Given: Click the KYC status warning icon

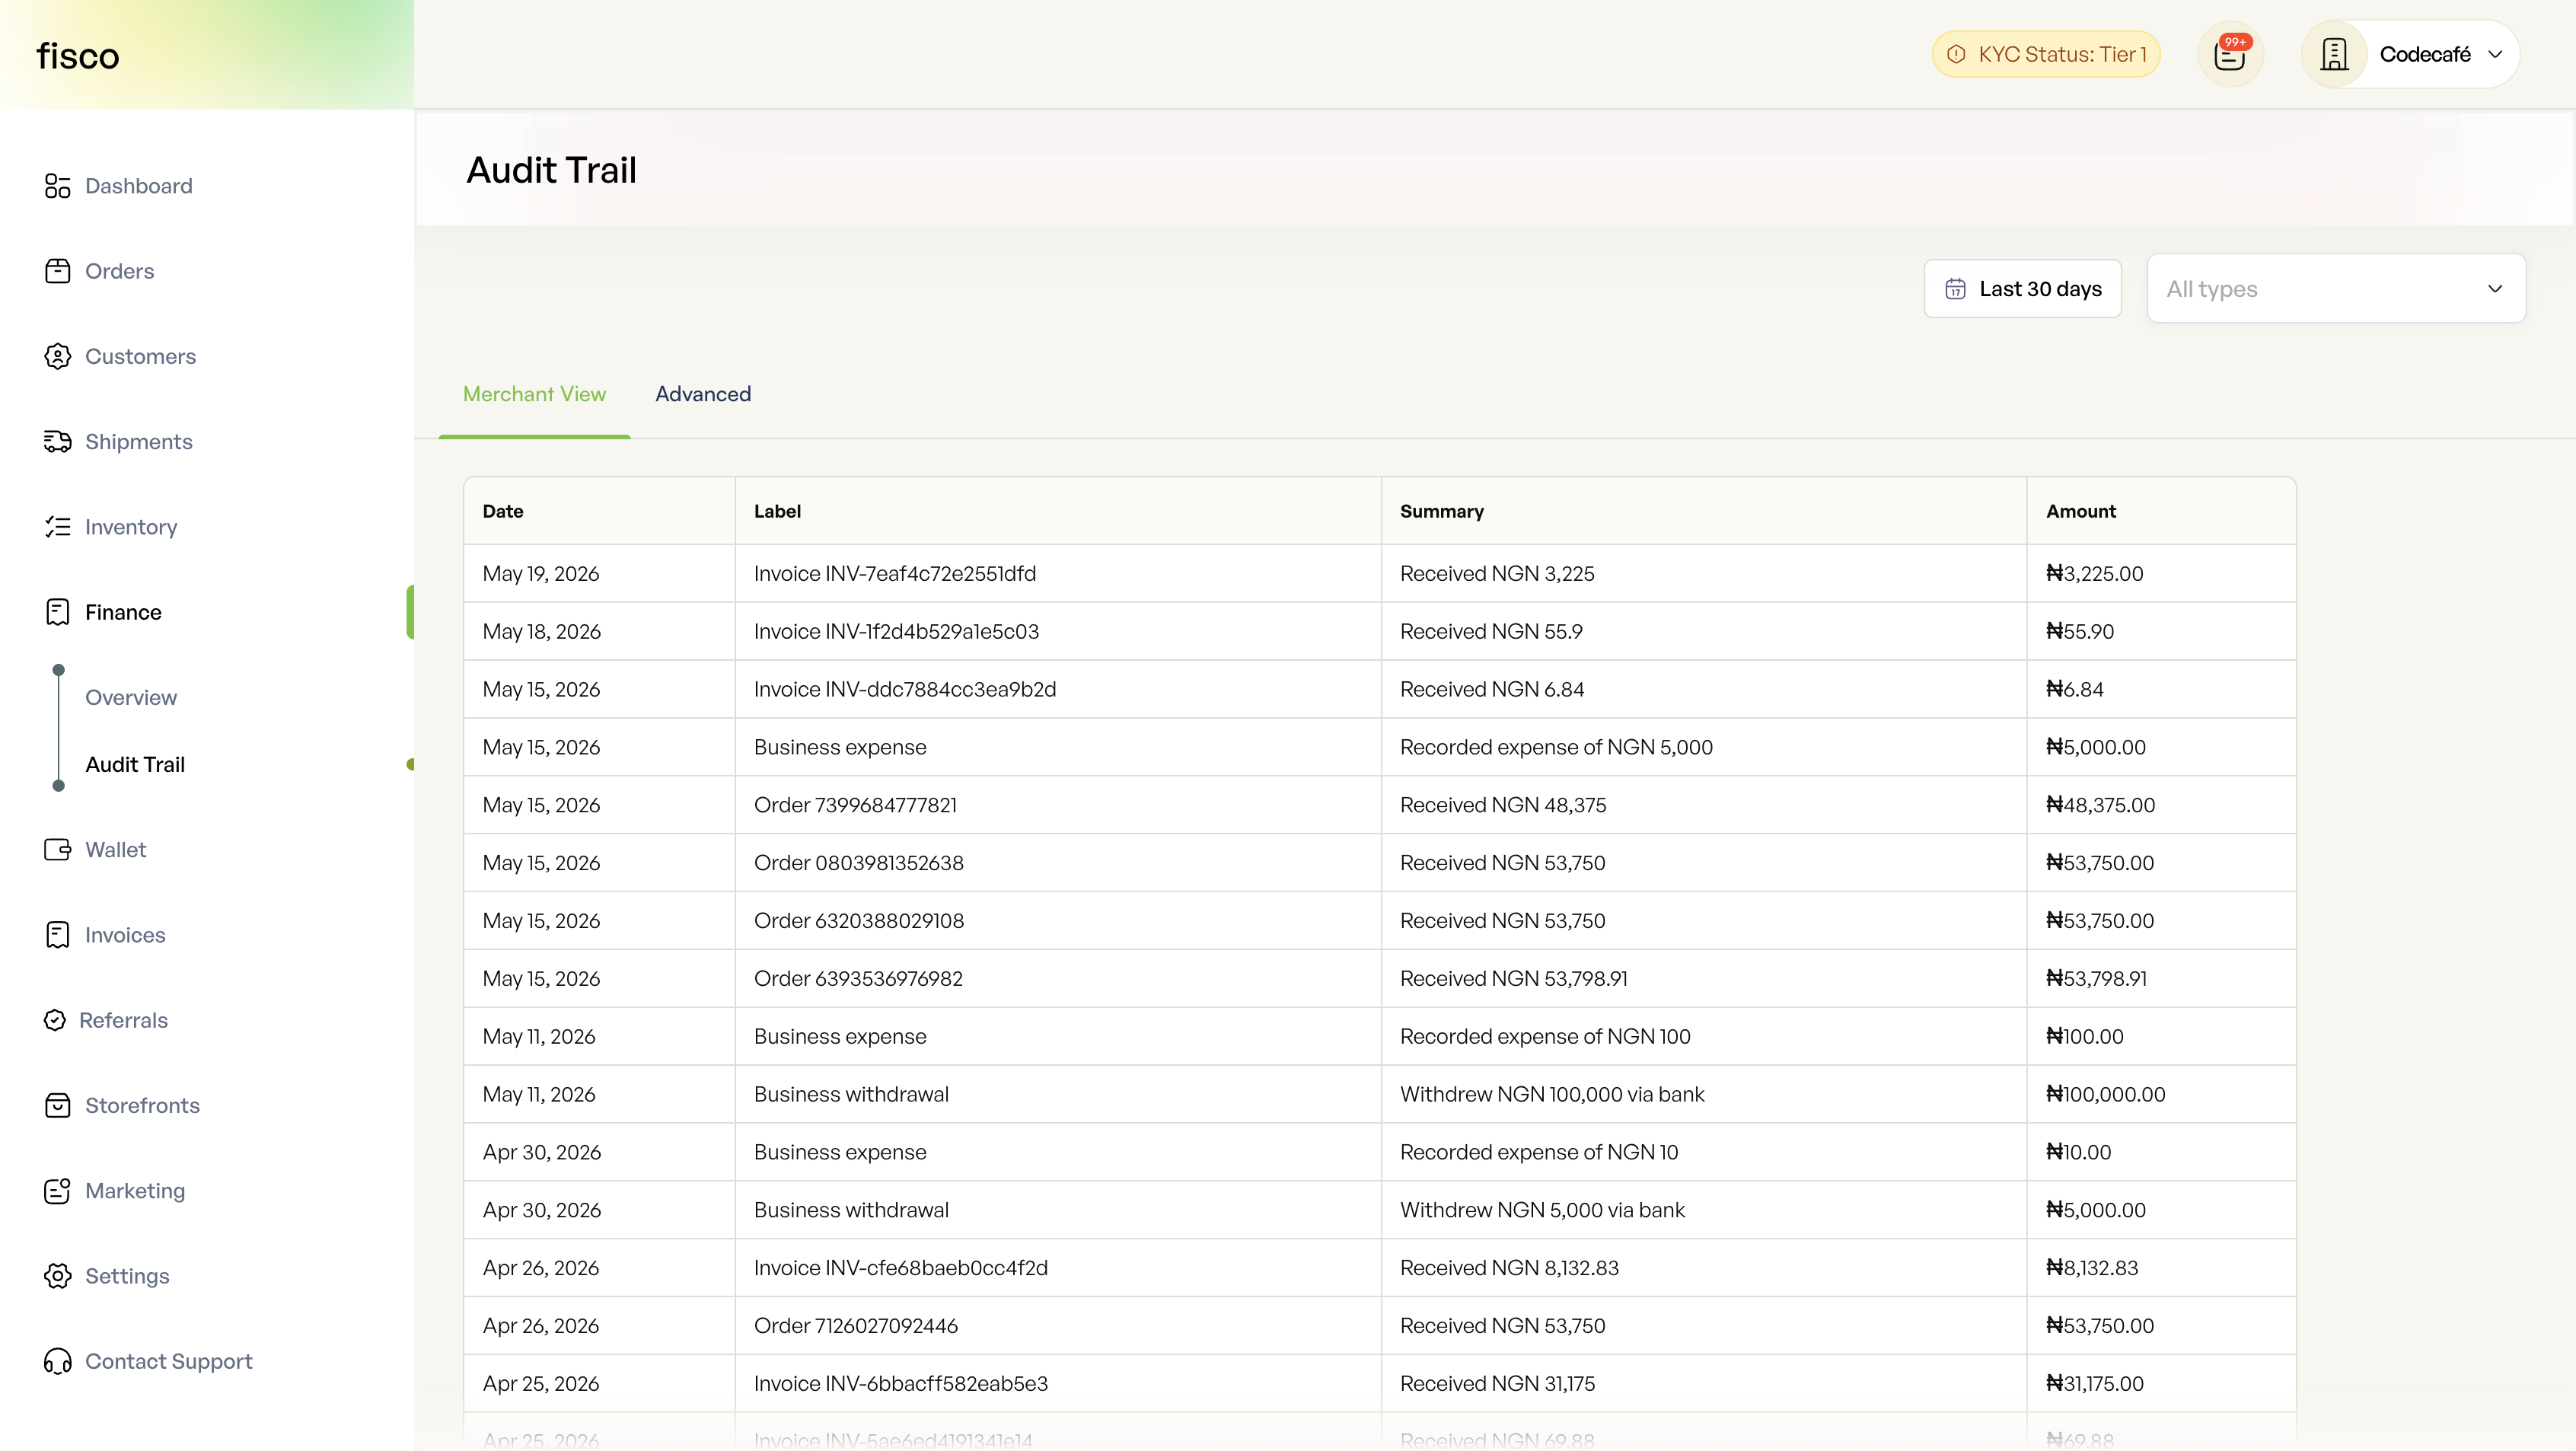Looking at the screenshot, I should point(1957,54).
